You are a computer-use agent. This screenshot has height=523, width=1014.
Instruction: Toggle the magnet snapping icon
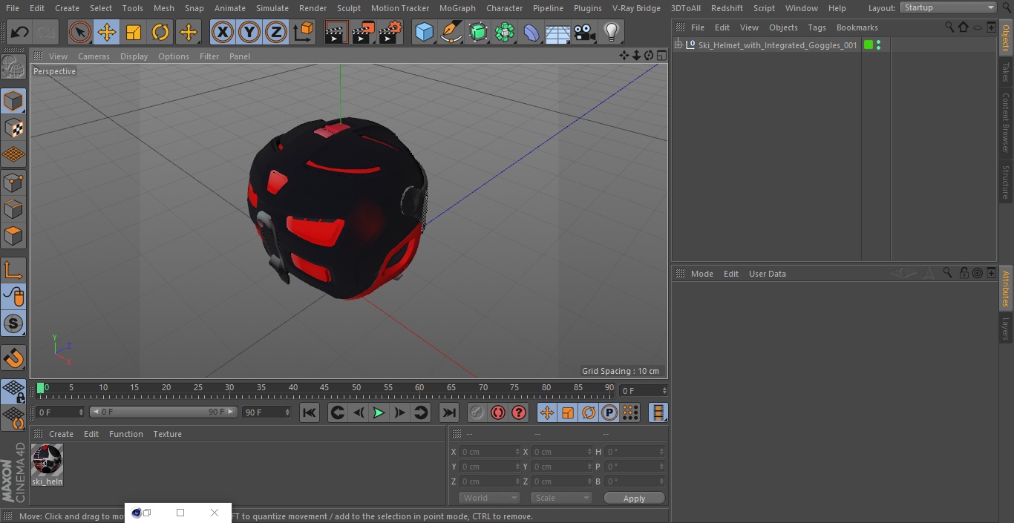pyautogui.click(x=13, y=358)
